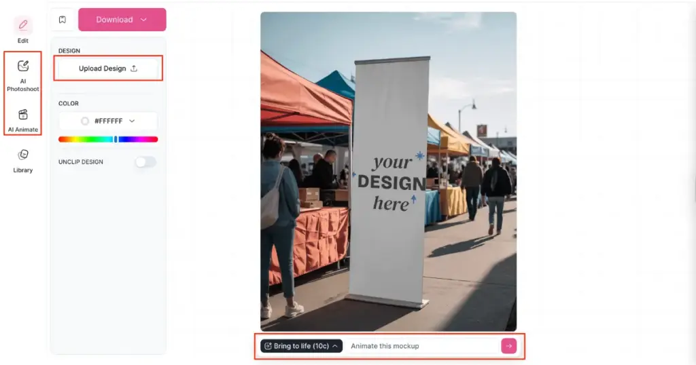Screen dimensions: 696x365
Task: Click the 'your DESIGN here' banner area
Action: (x=391, y=182)
